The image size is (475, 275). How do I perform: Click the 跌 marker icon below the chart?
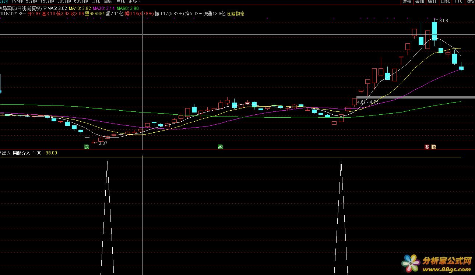click(87, 147)
